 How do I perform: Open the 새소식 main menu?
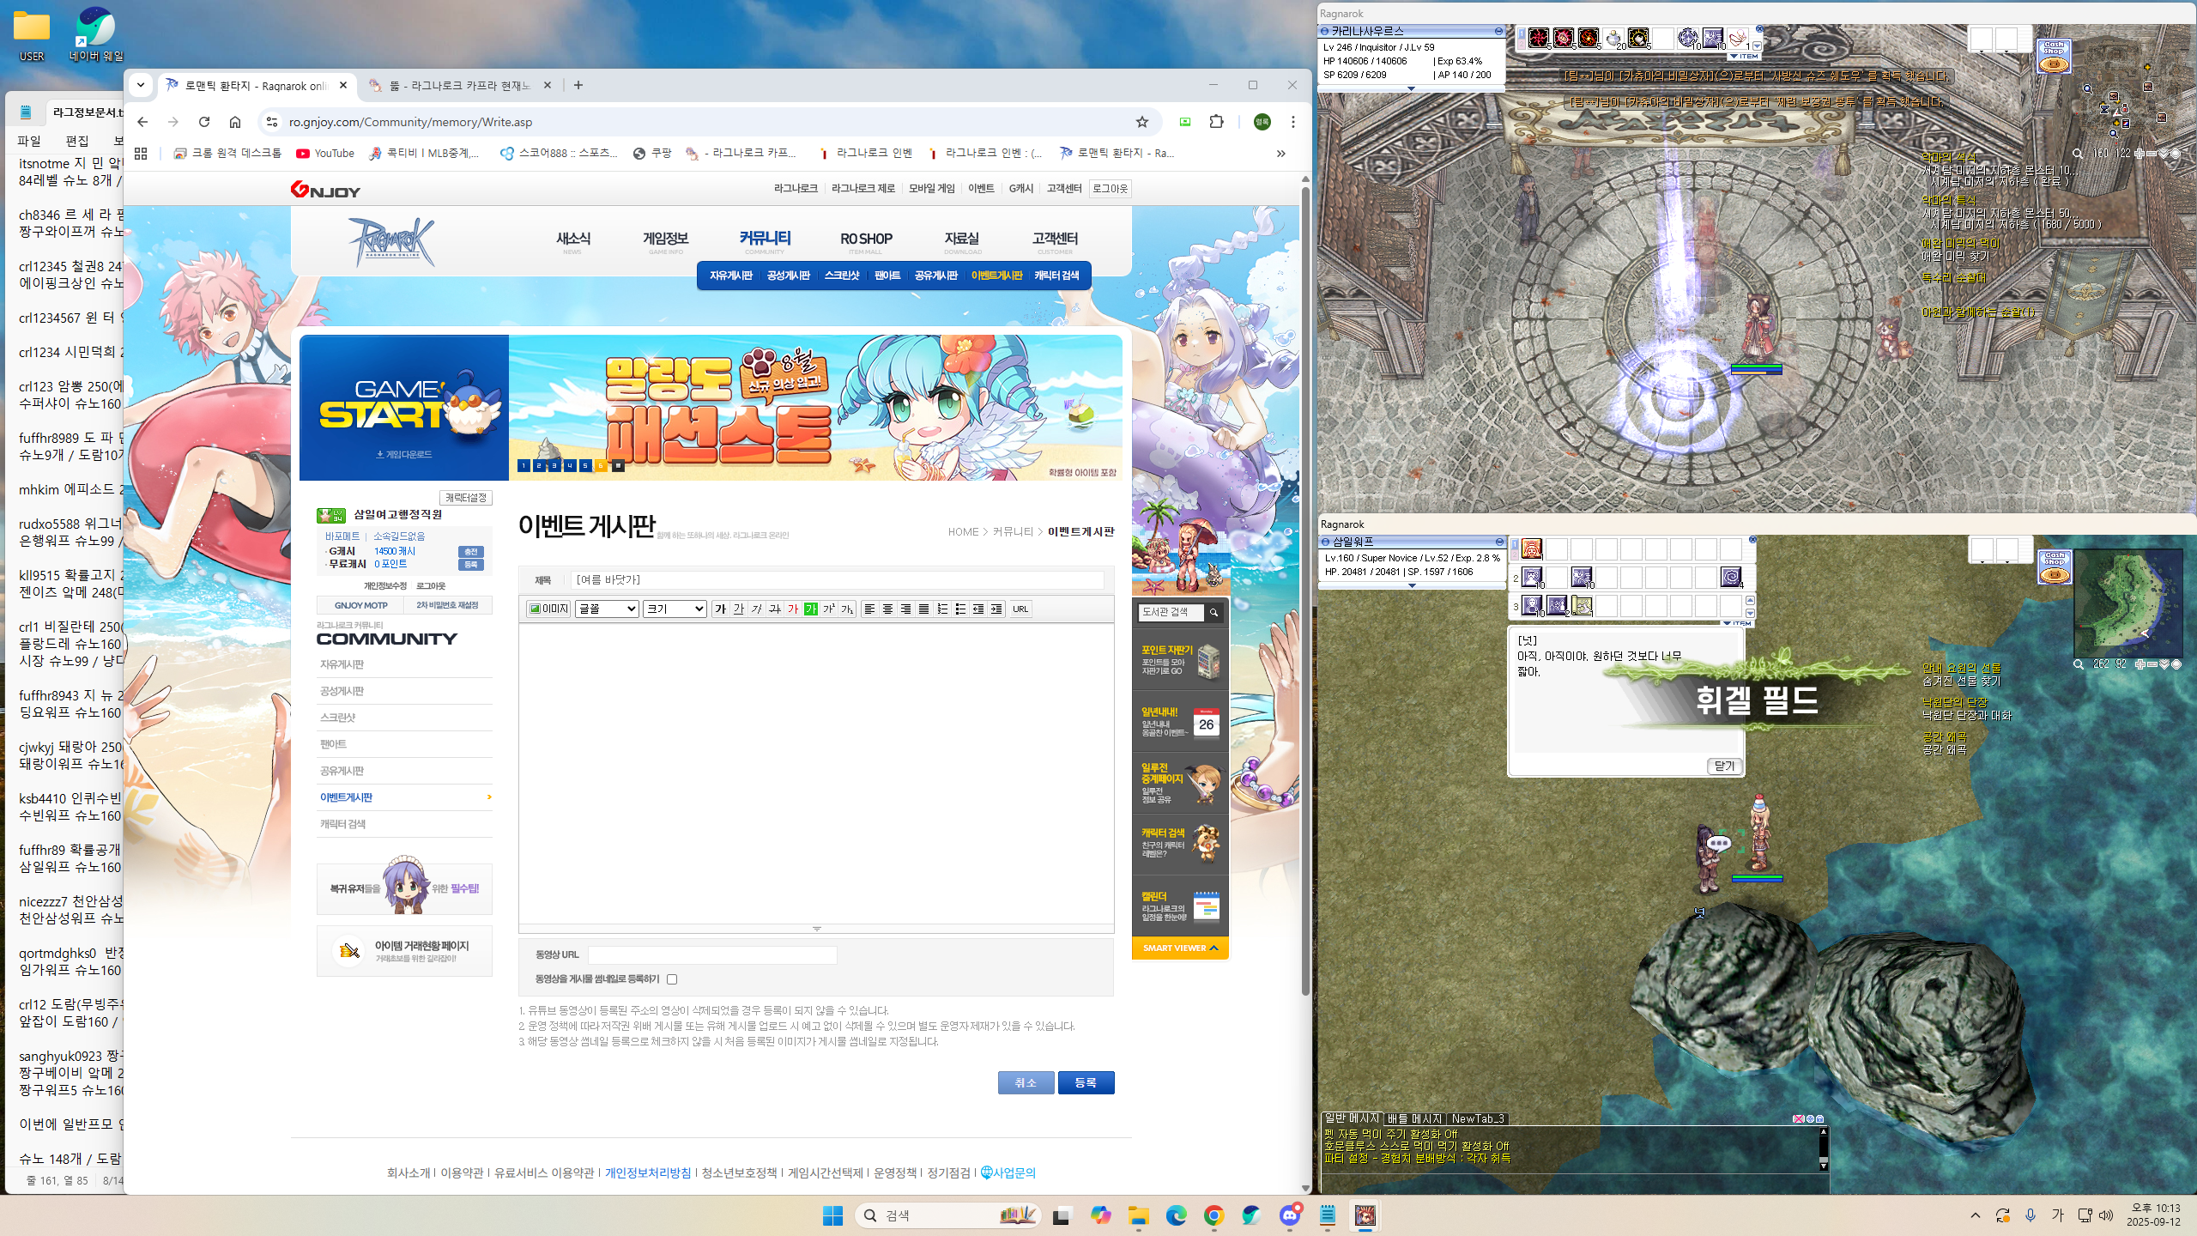coord(572,241)
